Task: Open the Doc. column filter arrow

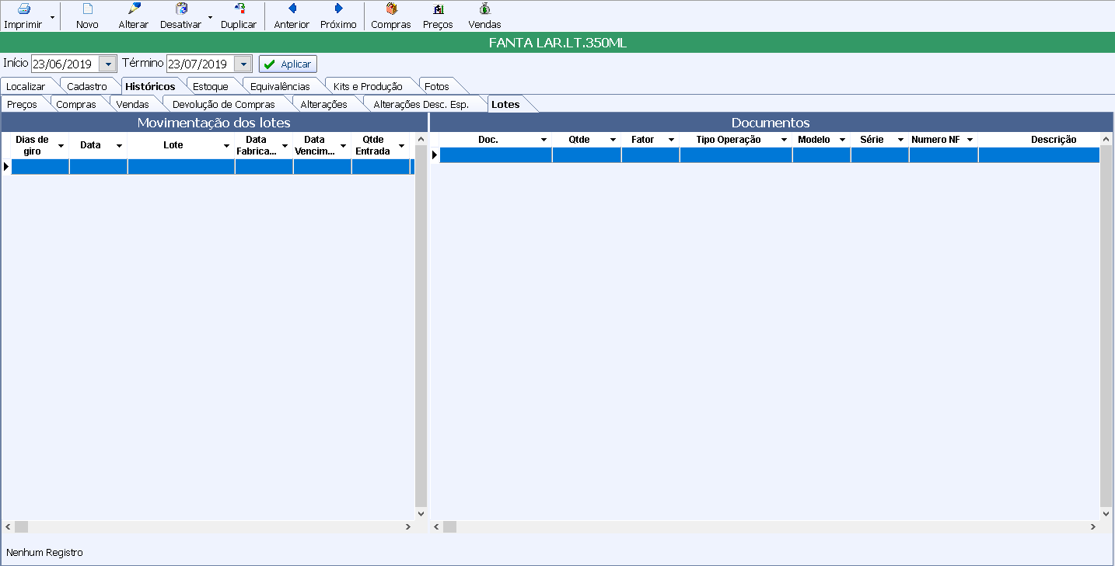Action: [544, 140]
